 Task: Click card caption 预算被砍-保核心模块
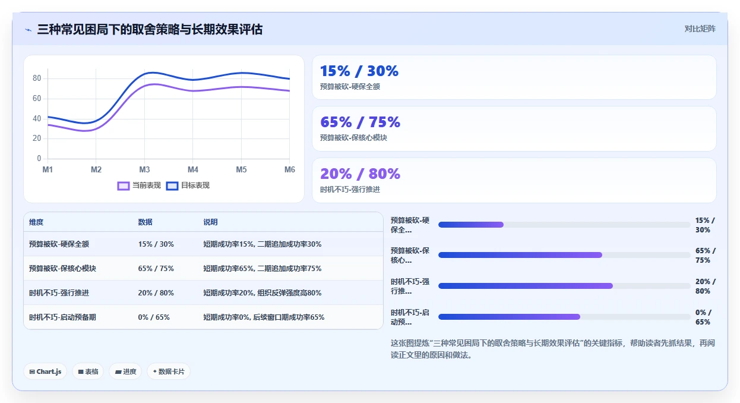pos(354,138)
